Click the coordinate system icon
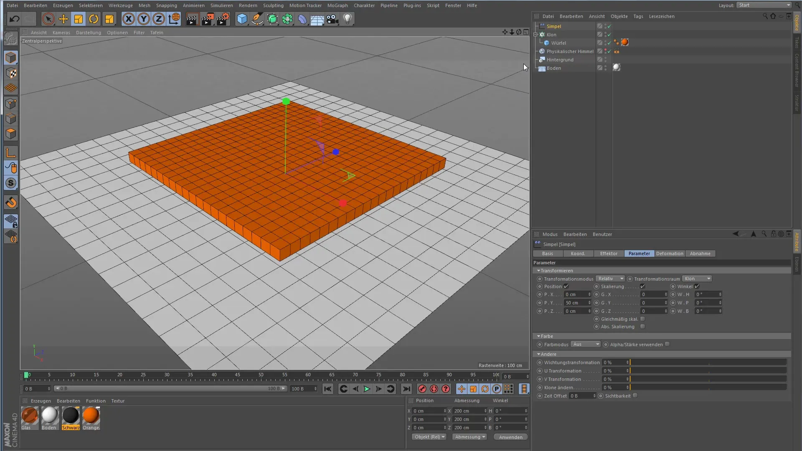 (174, 19)
